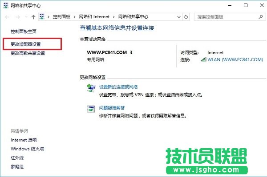267x177 pixels.
Task: Click the 专用网络 network type text
Action: 95,59
